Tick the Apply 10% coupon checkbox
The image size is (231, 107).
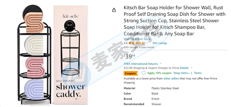click(x=144, y=73)
